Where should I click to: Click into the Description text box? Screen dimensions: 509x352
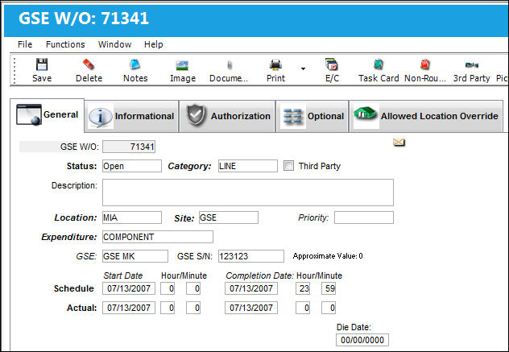(248, 193)
